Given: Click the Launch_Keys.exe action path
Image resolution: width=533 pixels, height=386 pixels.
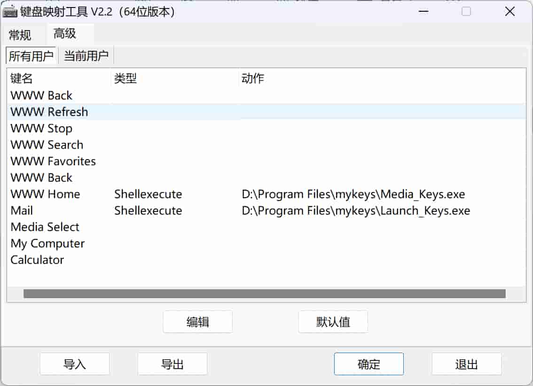Looking at the screenshot, I should pos(356,210).
